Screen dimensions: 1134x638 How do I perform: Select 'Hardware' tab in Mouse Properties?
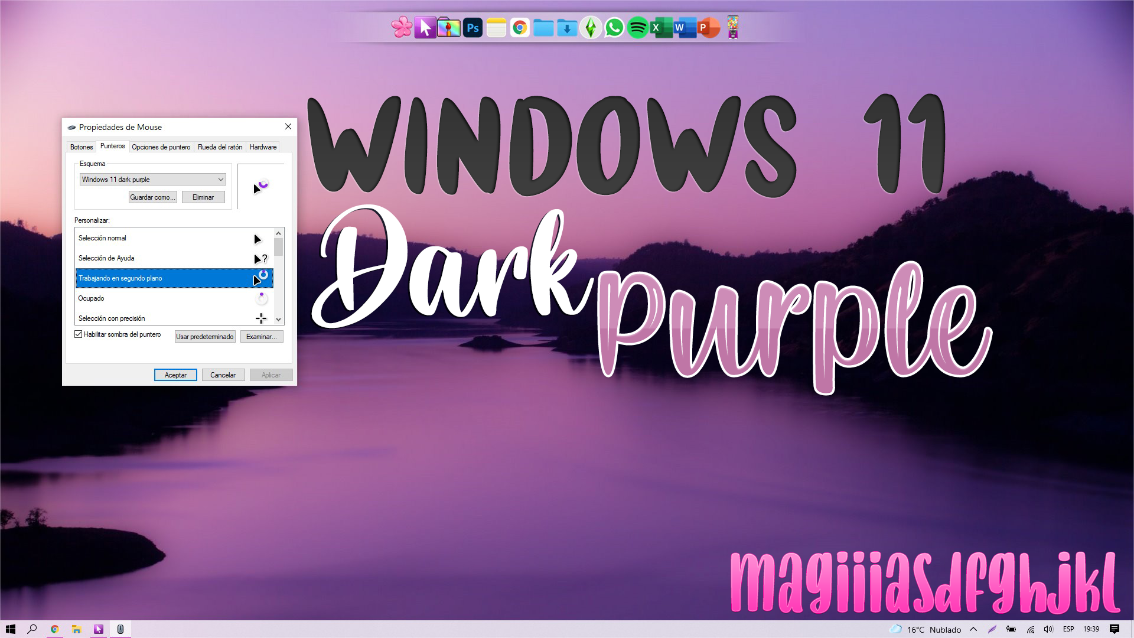click(x=265, y=147)
